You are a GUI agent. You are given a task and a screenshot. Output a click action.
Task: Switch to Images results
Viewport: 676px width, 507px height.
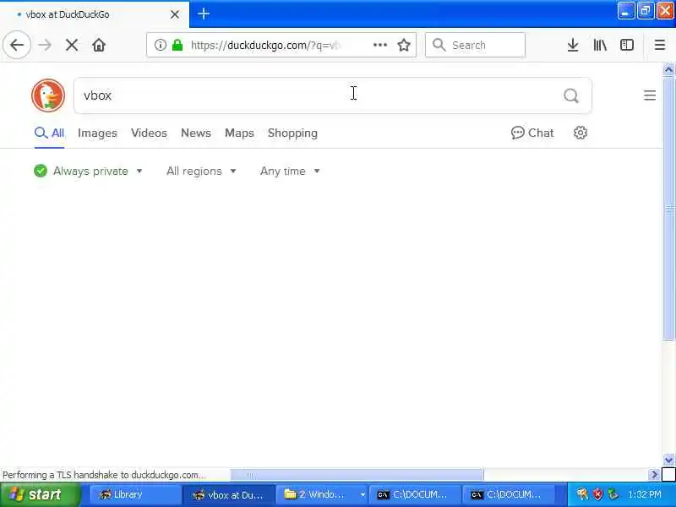[97, 134]
